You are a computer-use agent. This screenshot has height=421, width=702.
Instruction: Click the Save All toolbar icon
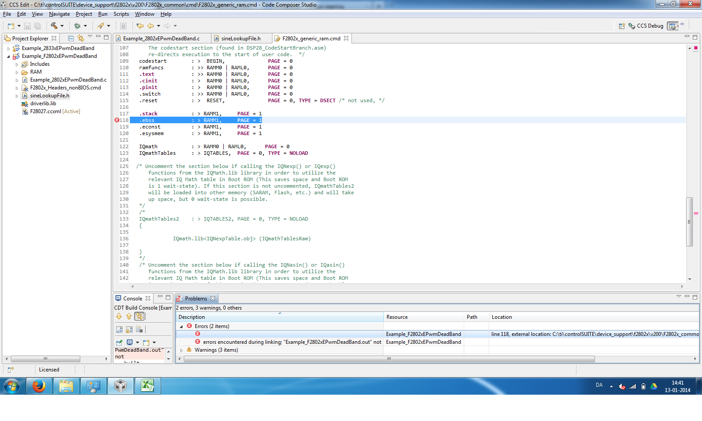37,26
